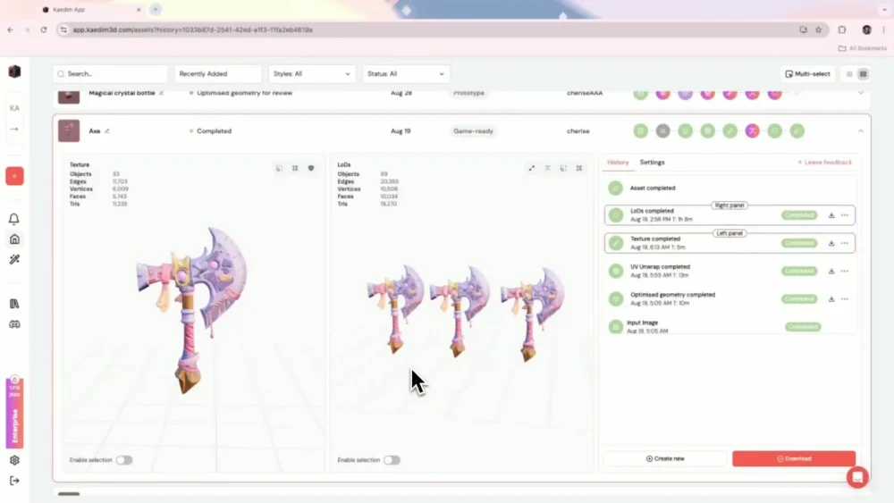Click fullscreen icon in Texture viewer
The height and width of the screenshot is (503, 894).
point(295,168)
